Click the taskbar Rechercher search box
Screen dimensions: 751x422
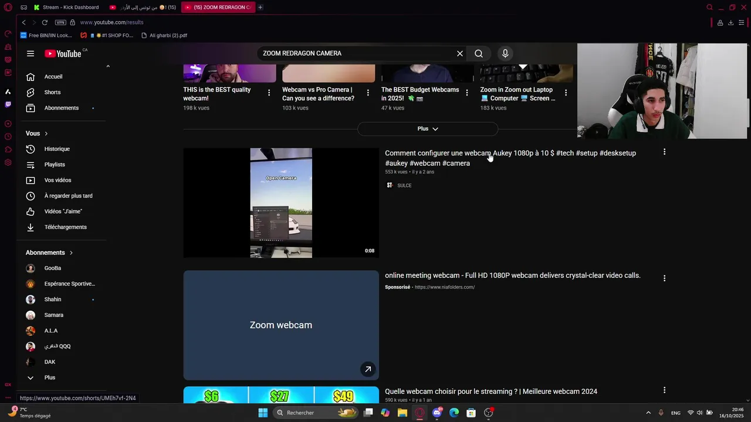pyautogui.click(x=316, y=413)
